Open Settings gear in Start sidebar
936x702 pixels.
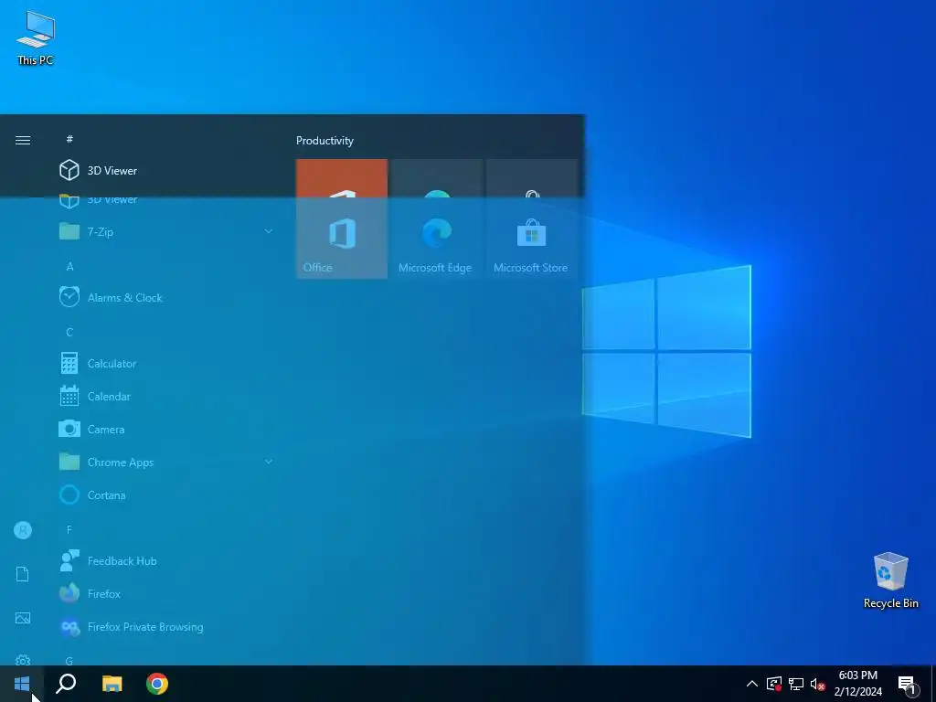click(23, 660)
